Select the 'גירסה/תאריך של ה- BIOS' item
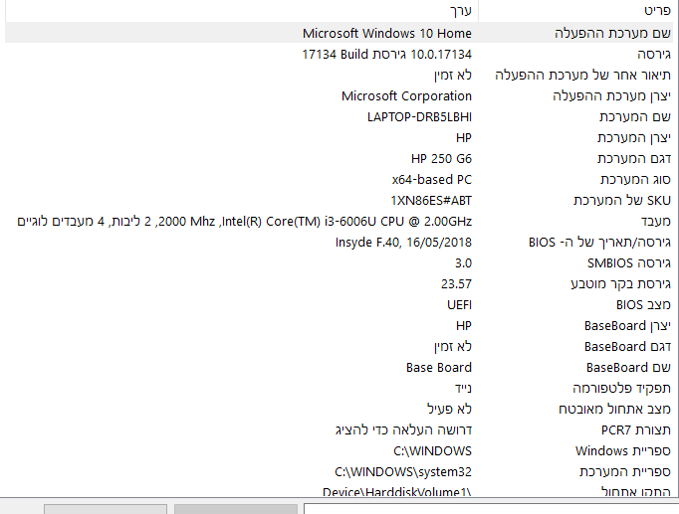 (599, 242)
